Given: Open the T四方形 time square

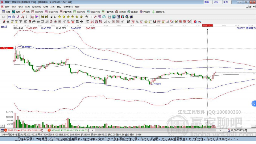Looking at the screenshot, I should 79,12.
